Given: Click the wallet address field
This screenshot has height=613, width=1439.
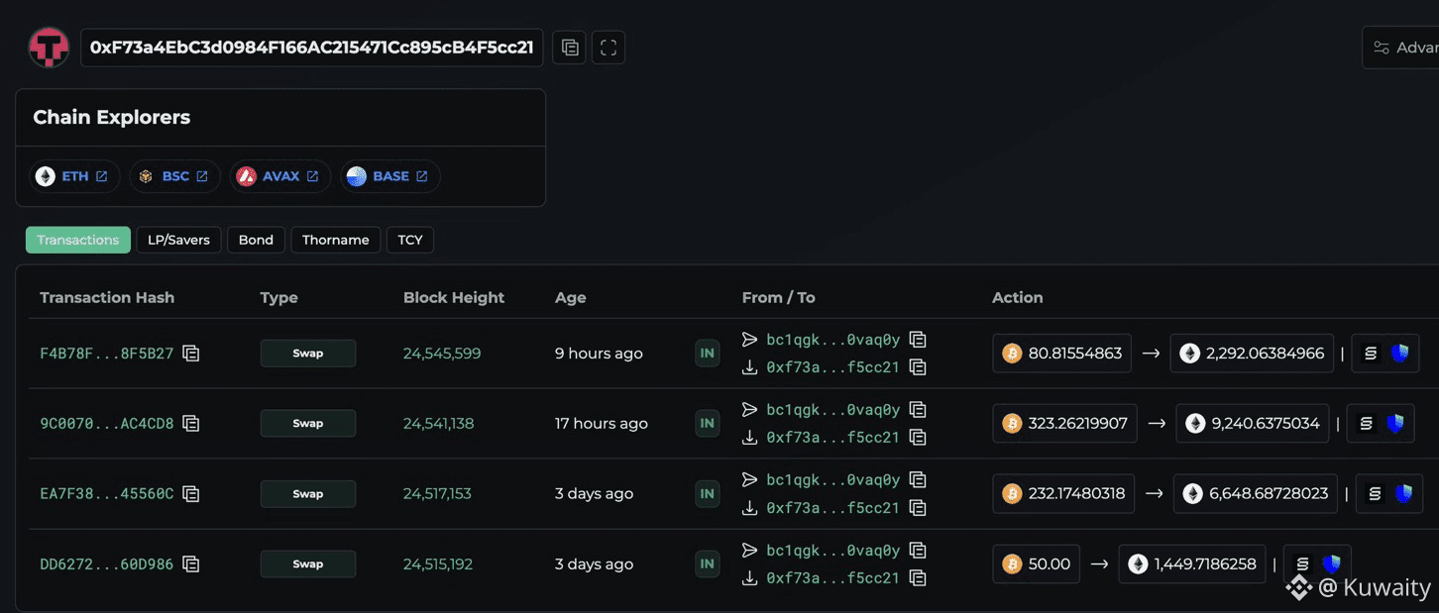Looking at the screenshot, I should [311, 48].
